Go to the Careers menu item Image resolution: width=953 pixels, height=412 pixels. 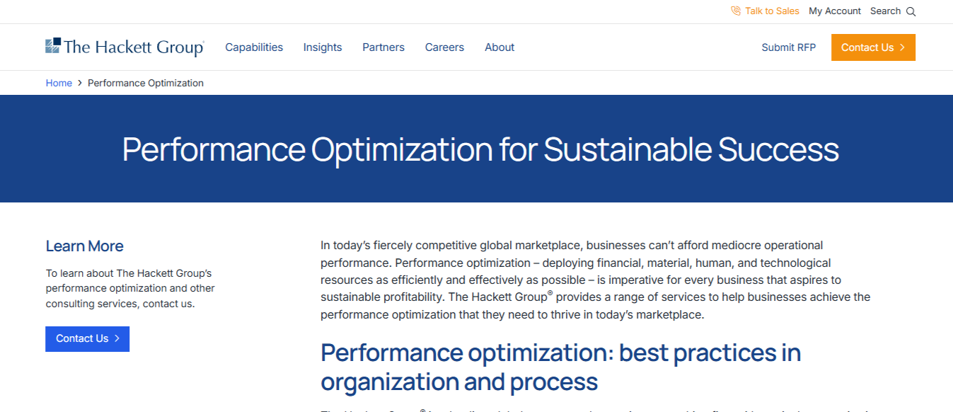click(444, 47)
